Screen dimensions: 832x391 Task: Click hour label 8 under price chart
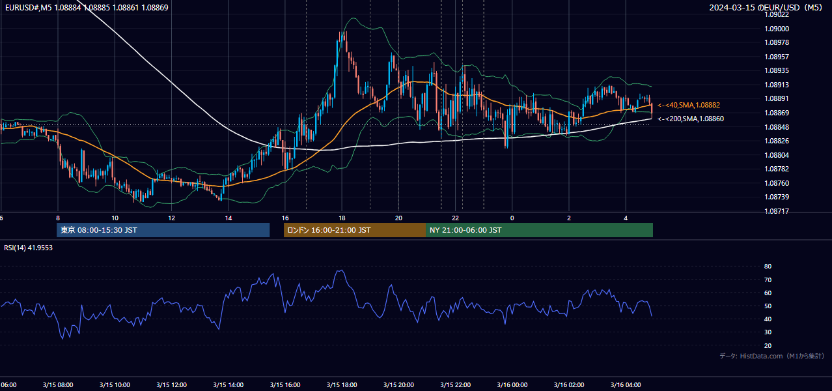click(58, 218)
